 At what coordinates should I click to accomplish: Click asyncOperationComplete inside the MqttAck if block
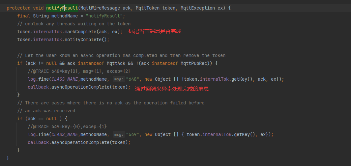(x=80, y=87)
